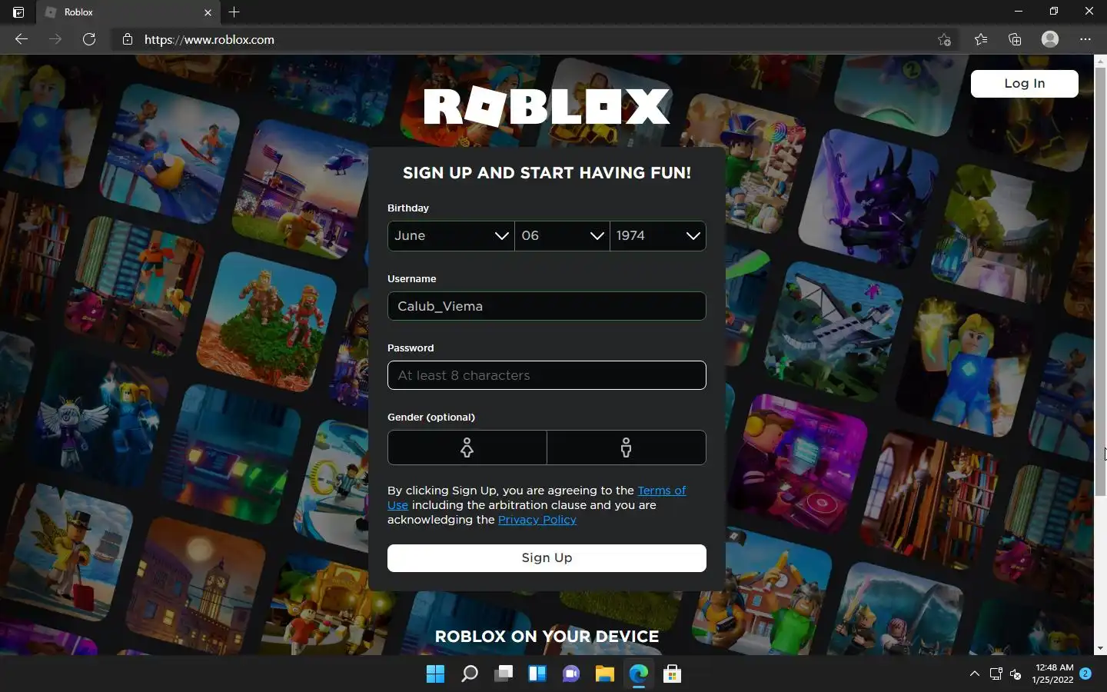Open taskbar Search

point(470,674)
